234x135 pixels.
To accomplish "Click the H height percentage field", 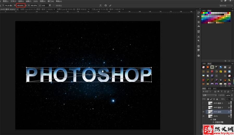I will pyautogui.click(x=34, y=5).
